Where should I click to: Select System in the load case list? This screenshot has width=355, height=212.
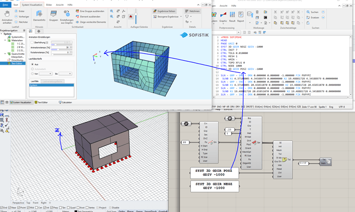click(51, 85)
